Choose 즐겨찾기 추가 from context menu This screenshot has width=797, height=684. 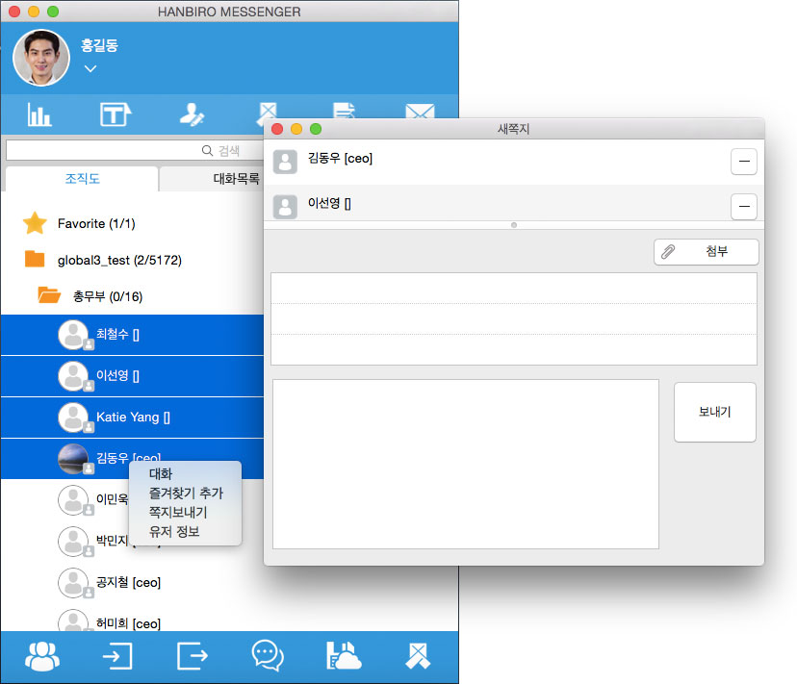[186, 493]
